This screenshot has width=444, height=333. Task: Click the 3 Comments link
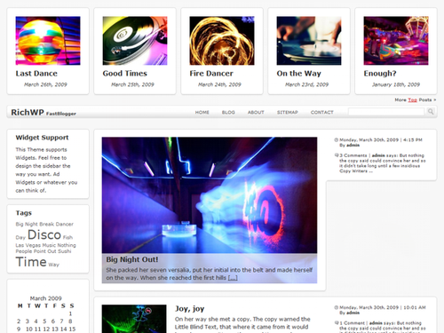353,155
